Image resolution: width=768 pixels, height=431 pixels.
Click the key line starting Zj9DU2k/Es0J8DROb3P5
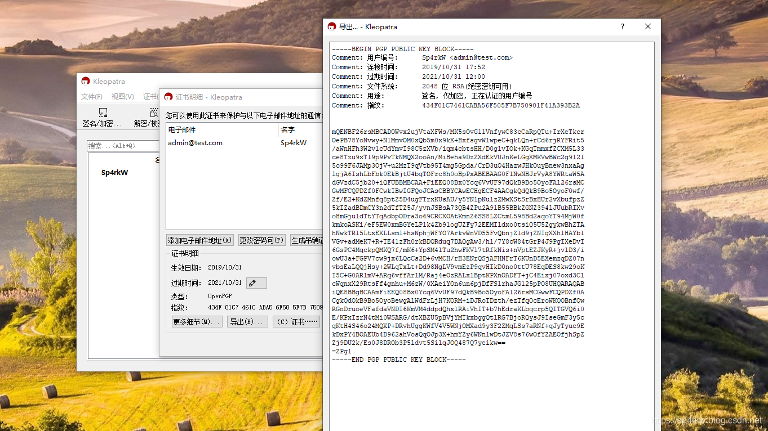point(419,343)
